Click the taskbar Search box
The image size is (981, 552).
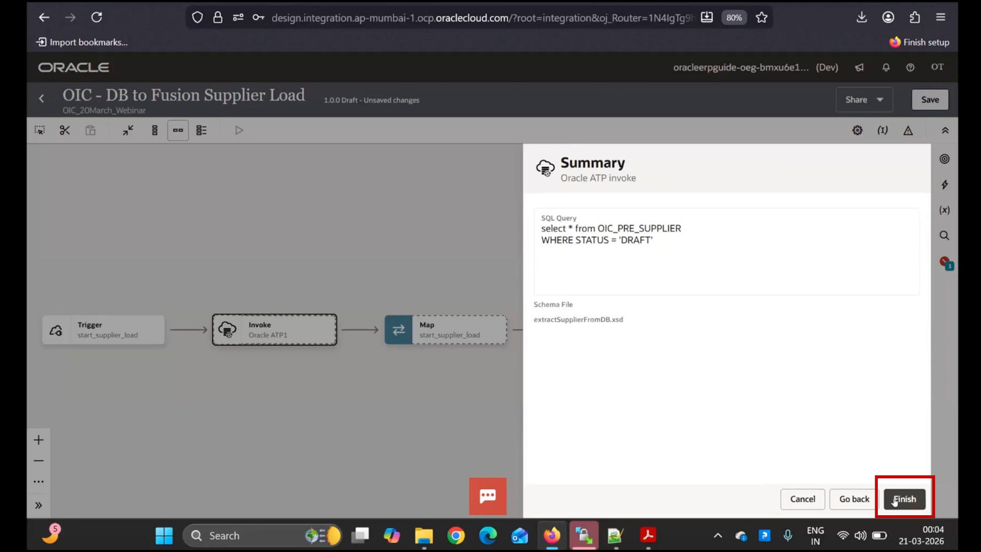(x=262, y=536)
